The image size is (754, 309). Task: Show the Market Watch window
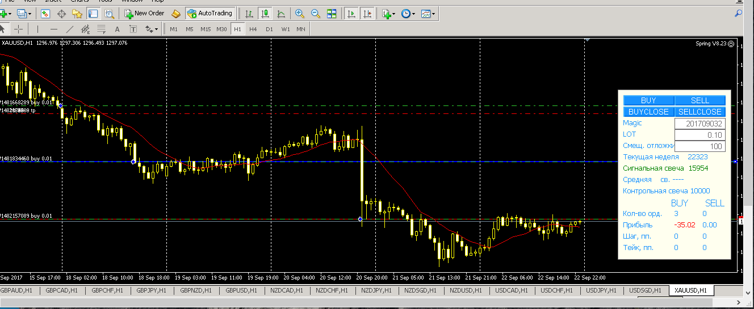coord(46,13)
